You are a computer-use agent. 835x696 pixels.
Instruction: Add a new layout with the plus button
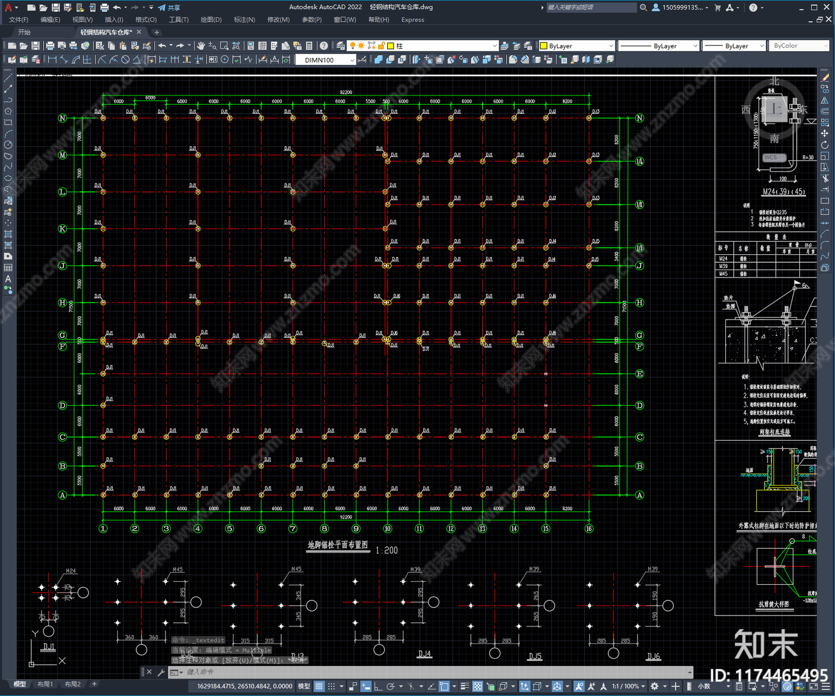[94, 684]
